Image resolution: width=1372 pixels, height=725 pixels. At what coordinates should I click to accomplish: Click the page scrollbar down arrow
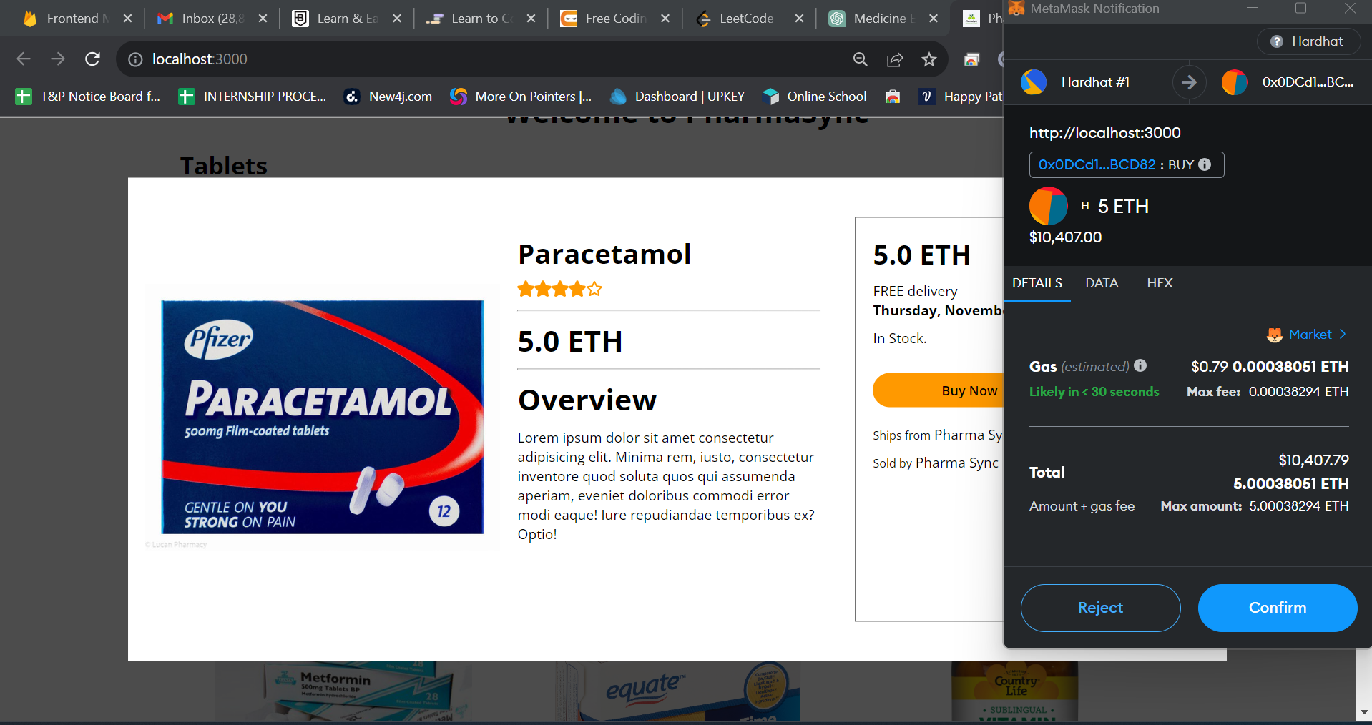coord(1363,712)
